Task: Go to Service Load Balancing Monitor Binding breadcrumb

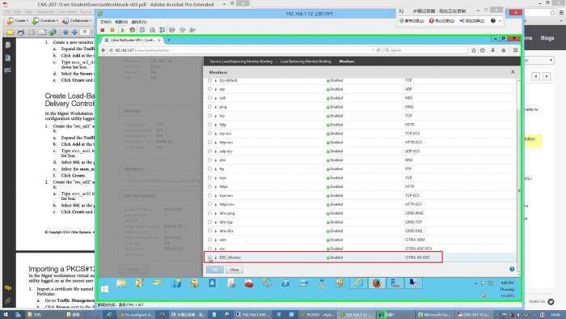Action: [x=241, y=62]
